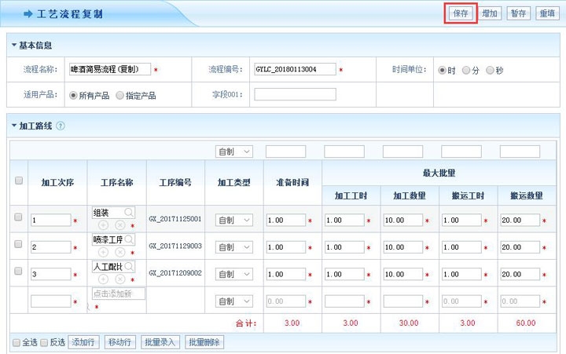Click the 30.00 total for 加工数量
Screen dimensions: 566x354
409,323
